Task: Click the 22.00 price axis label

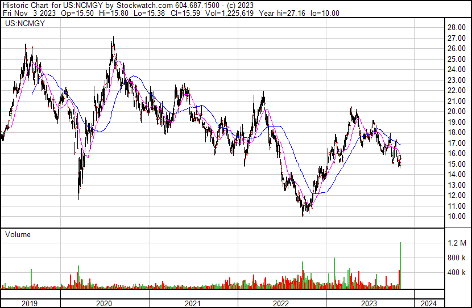Action: tap(457, 90)
